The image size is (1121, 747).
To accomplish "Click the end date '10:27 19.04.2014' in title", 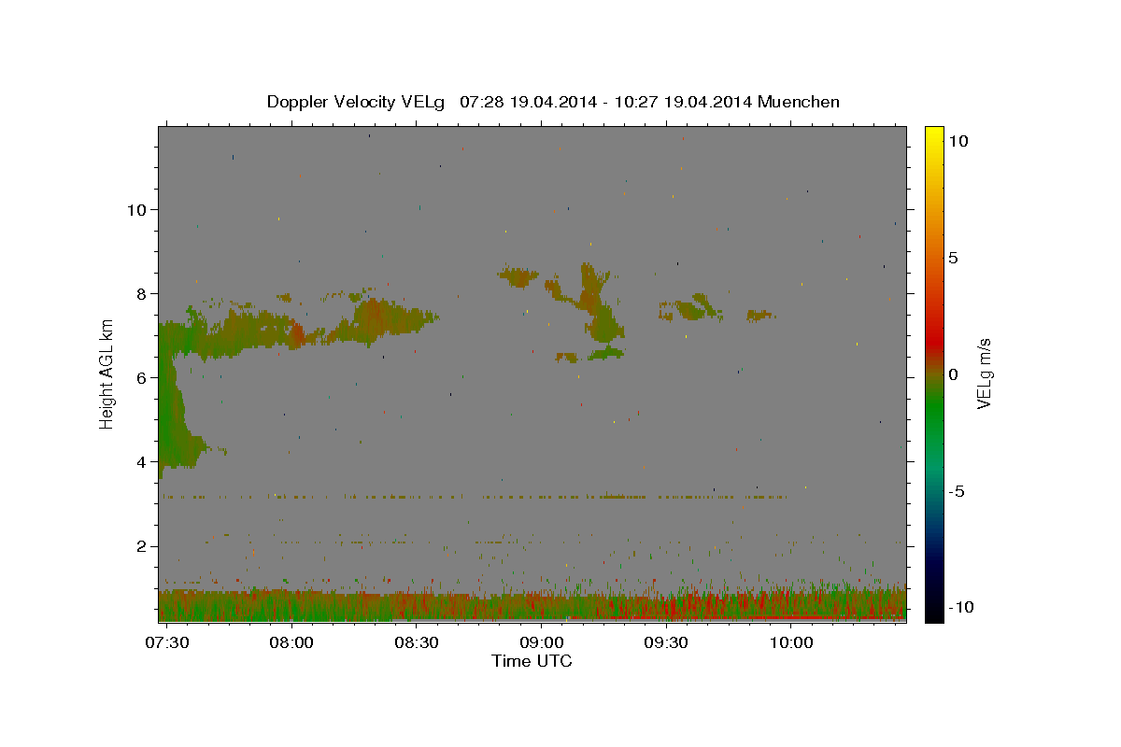I will (x=684, y=102).
